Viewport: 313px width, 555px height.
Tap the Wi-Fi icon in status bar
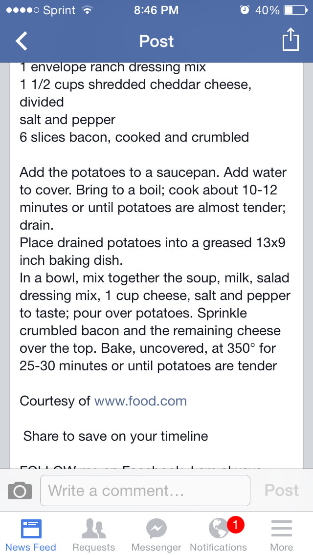tap(87, 10)
